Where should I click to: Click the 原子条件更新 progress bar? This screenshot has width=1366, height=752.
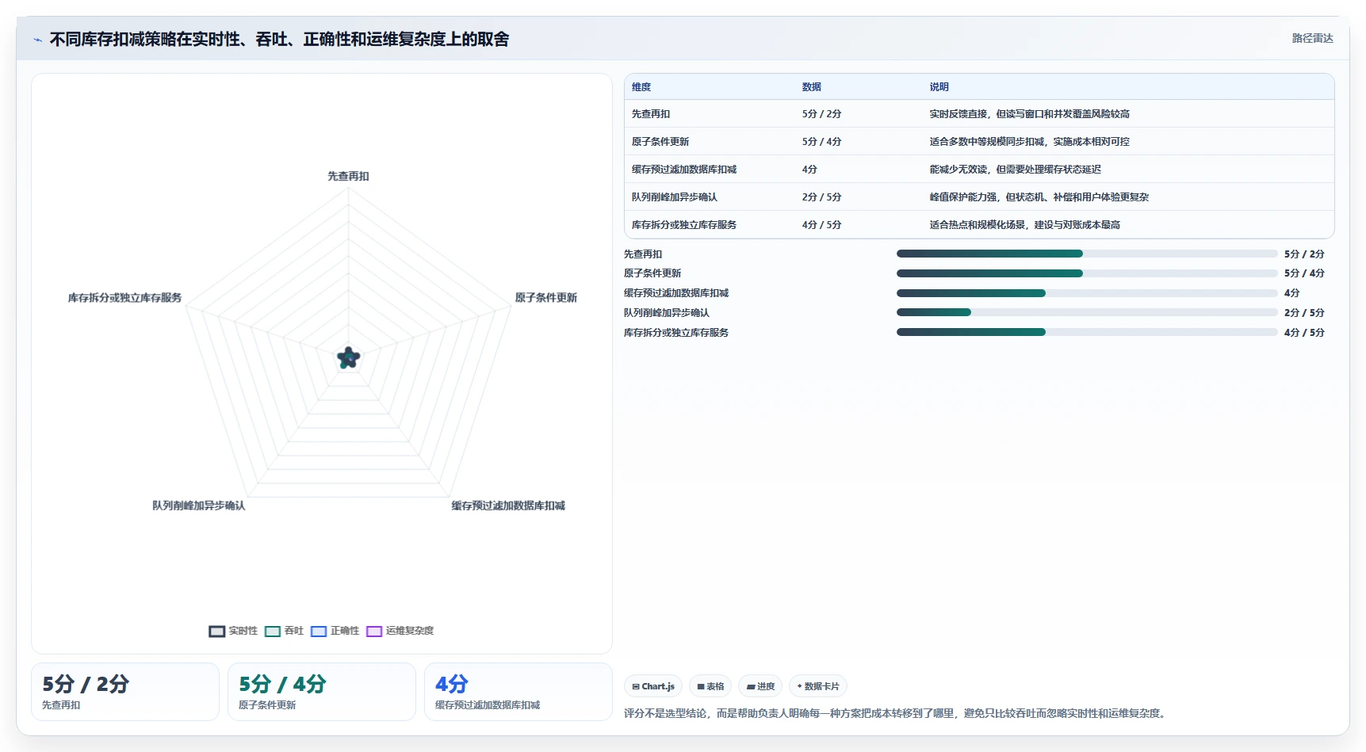(1087, 273)
